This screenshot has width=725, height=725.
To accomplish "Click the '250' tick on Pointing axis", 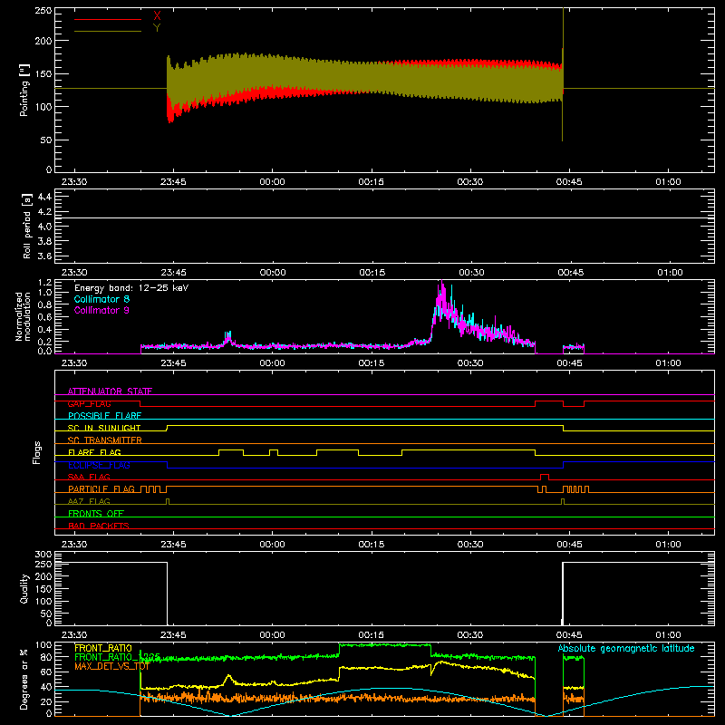I will point(43,11).
